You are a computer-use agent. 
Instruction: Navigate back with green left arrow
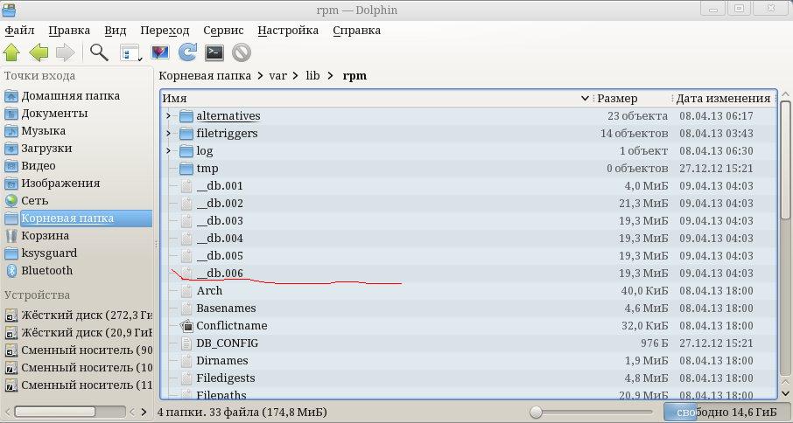[39, 52]
